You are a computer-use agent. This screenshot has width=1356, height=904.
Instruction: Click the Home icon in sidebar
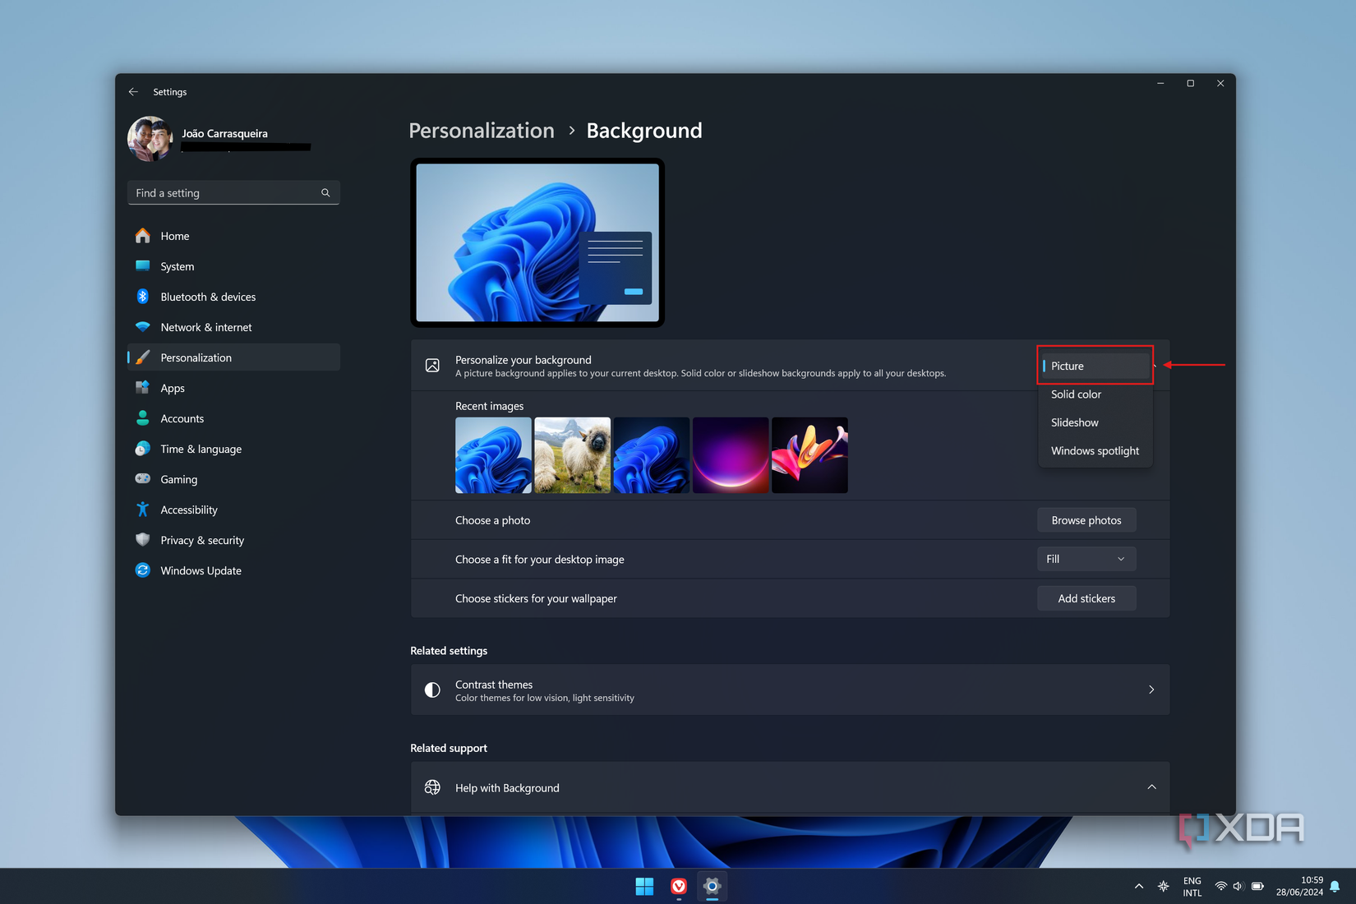(143, 236)
